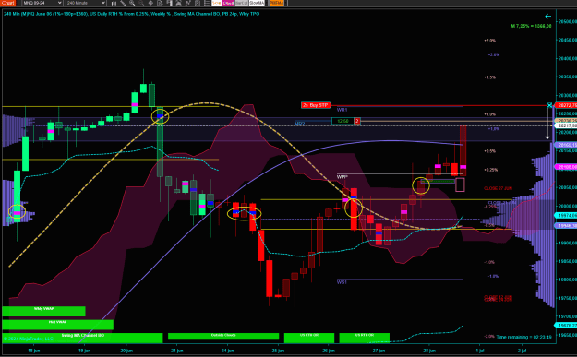Cancel the Buy STP order with the X icon
Image resolution: width=577 pixels, height=357 pixels.
pos(549,105)
